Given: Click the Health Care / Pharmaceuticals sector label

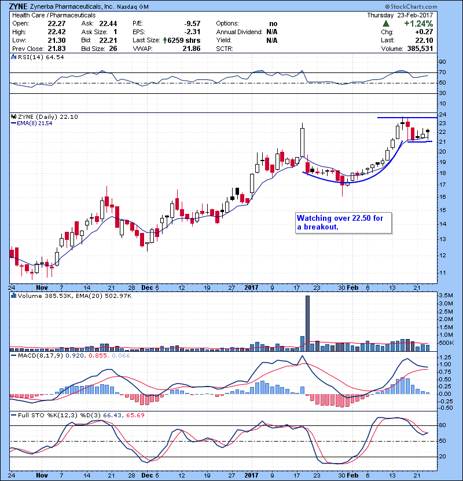Looking at the screenshot, I should (x=54, y=15).
